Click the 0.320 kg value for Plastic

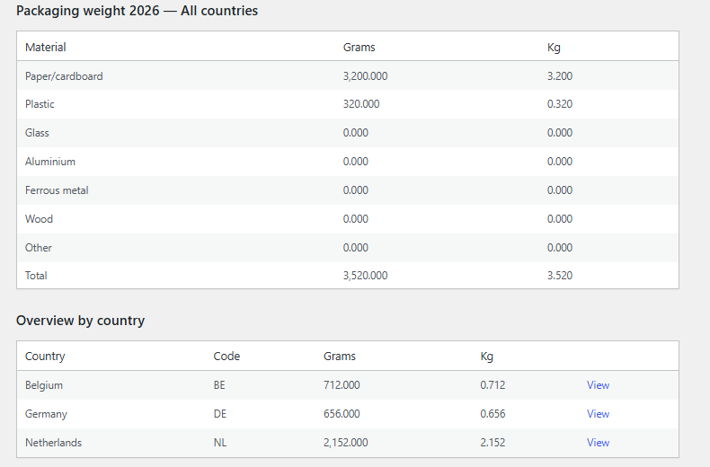coord(560,104)
